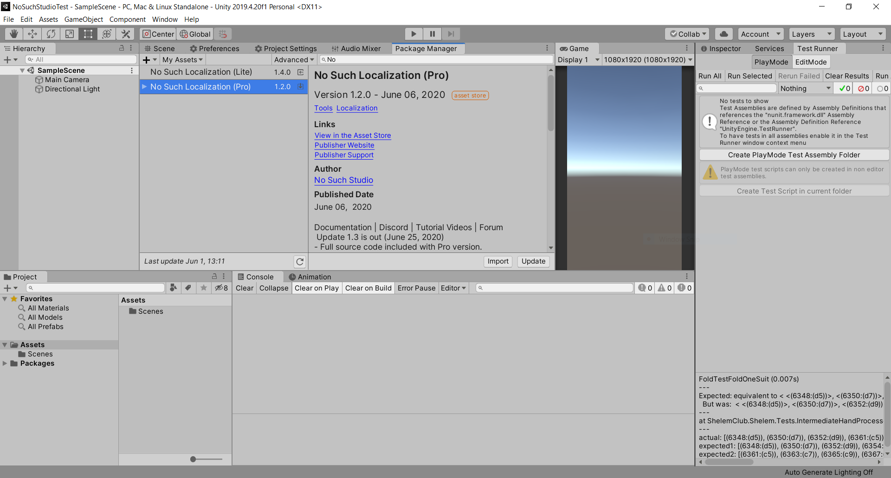891x478 pixels.
Task: Toggle the Center pivot mode button
Action: tap(157, 33)
